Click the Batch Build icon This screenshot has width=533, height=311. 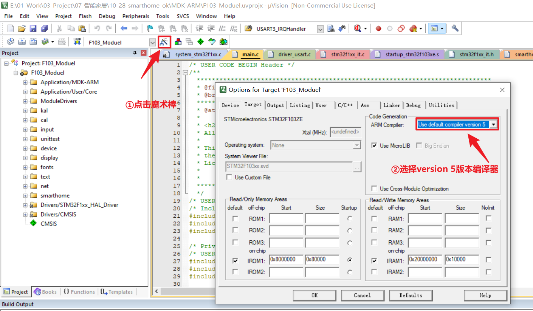[x=45, y=42]
